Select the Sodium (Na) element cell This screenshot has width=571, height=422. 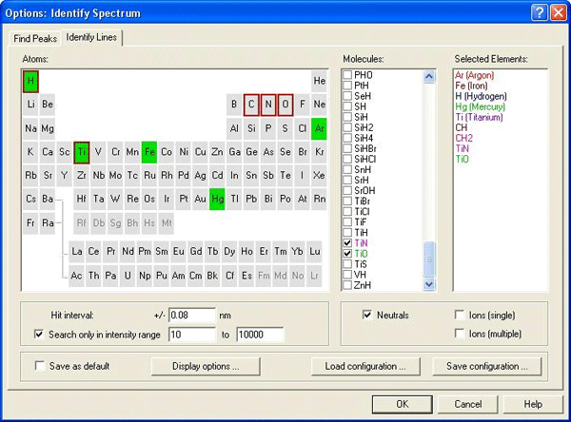pyautogui.click(x=30, y=128)
